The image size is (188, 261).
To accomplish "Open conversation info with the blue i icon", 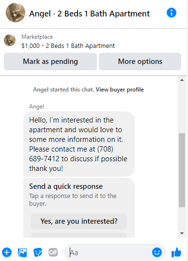I will coord(172,13).
